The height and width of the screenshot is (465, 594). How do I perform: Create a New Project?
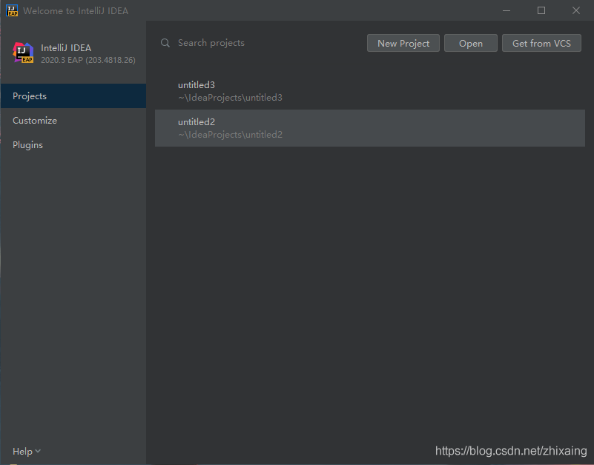tap(403, 43)
